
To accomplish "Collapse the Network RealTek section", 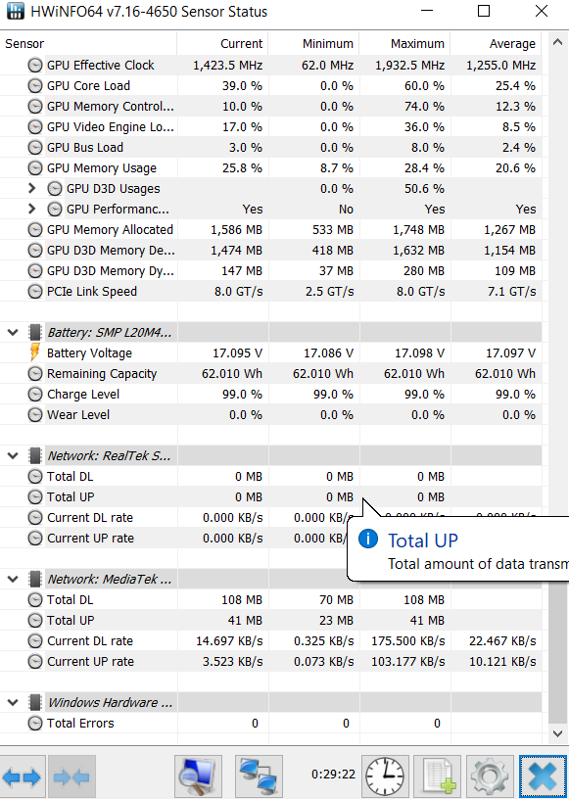I will pyautogui.click(x=13, y=456).
